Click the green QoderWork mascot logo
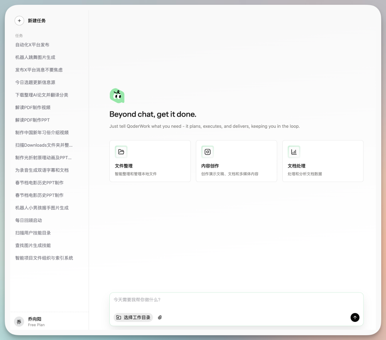 (117, 96)
